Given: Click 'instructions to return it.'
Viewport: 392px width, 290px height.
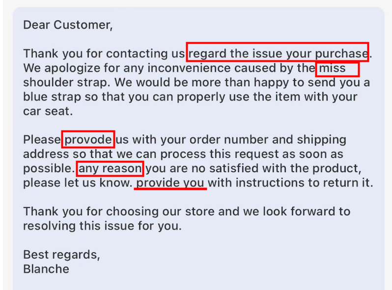Looking at the screenshot, I should tap(305, 183).
